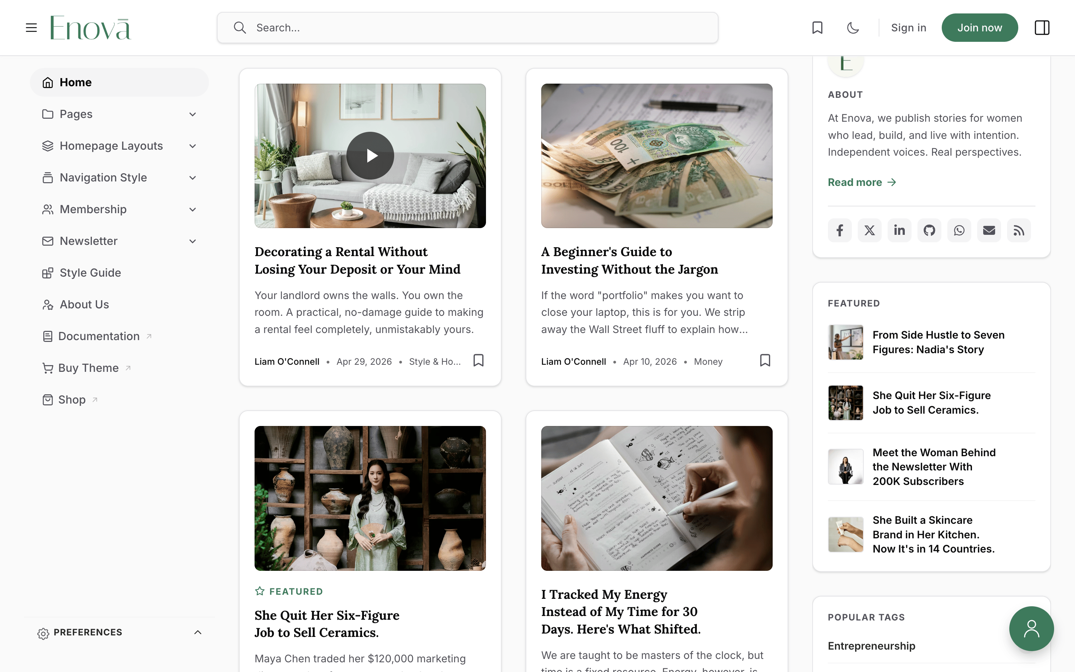Click the Join now button
The width and height of the screenshot is (1075, 672).
coord(979,28)
